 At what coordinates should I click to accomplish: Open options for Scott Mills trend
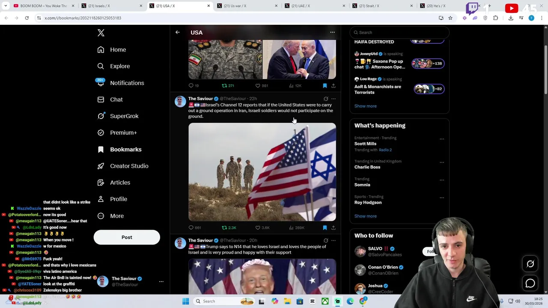click(442, 139)
